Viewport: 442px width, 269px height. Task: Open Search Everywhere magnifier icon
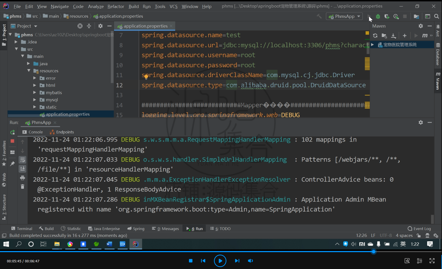(x=436, y=16)
